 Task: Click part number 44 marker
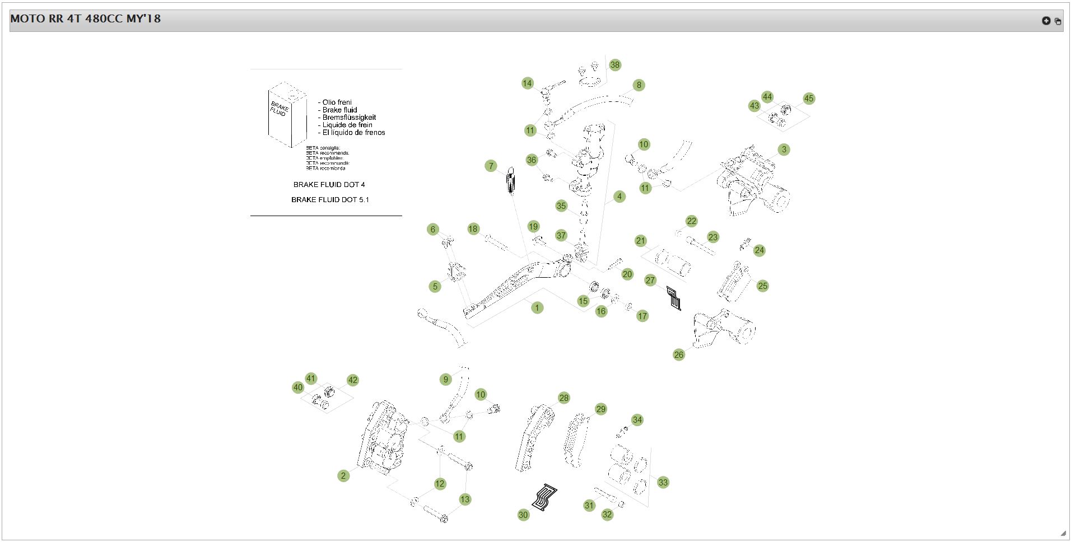[x=768, y=97]
